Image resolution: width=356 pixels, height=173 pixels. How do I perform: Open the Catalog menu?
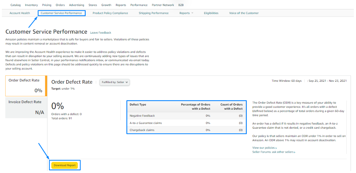pos(15,5)
